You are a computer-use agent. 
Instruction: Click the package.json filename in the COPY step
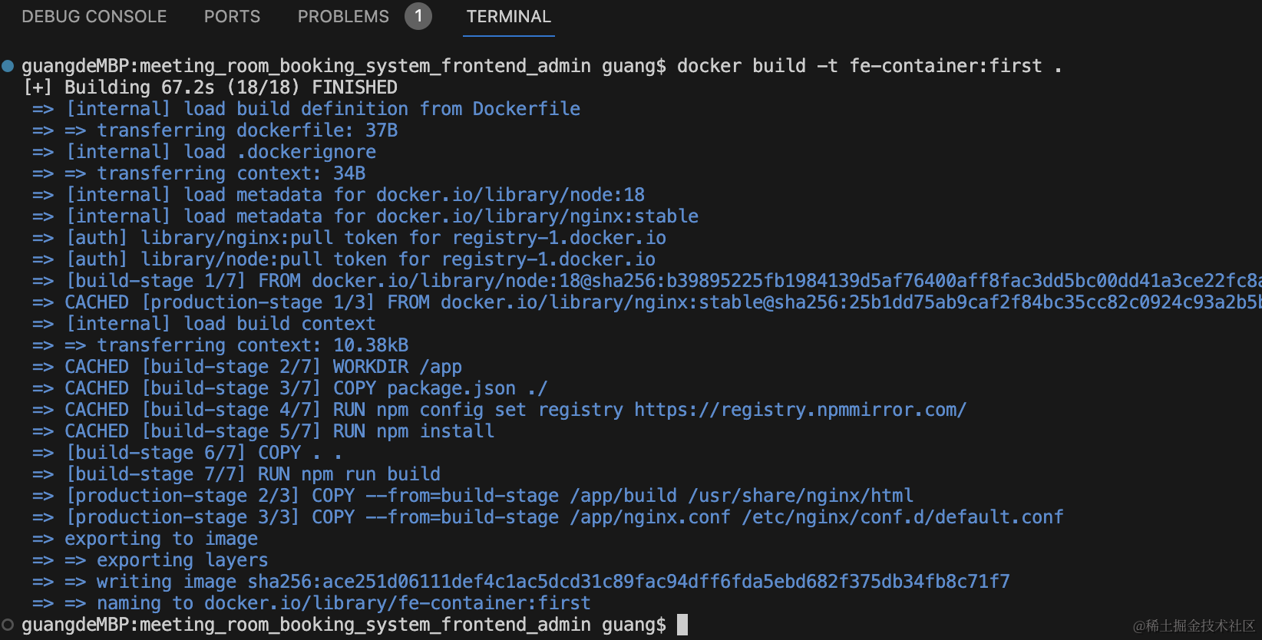coord(451,388)
